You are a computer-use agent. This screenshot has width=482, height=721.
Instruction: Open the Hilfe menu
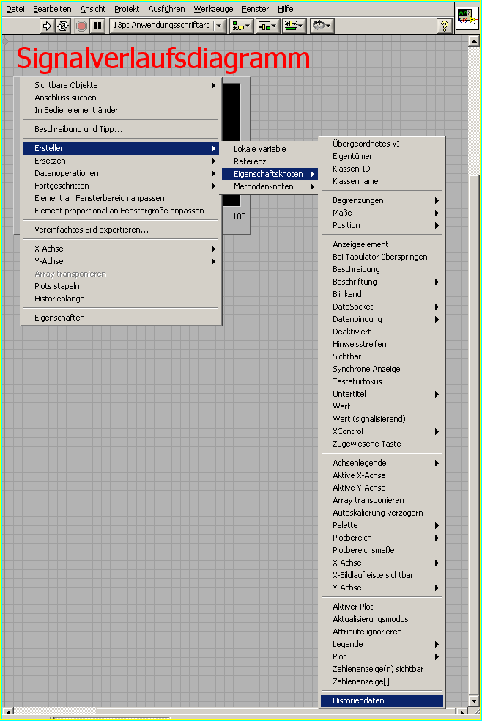(285, 9)
